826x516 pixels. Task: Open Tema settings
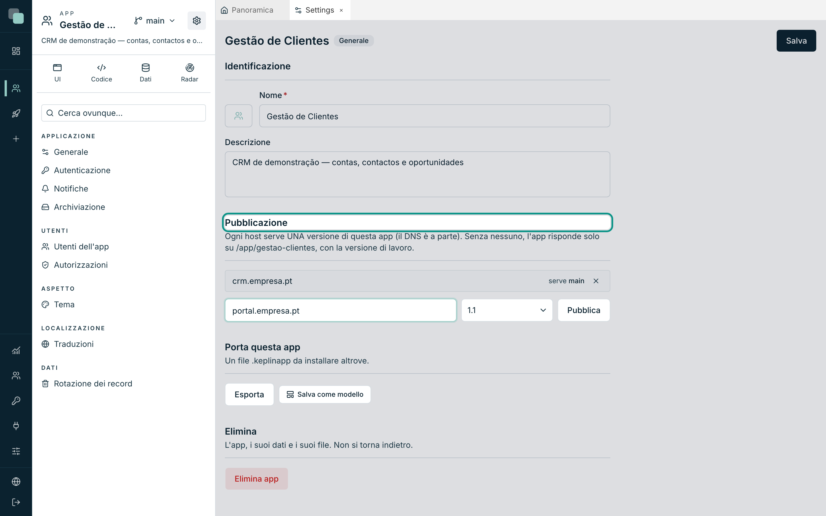click(58, 304)
